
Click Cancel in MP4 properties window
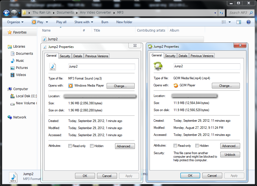pyautogui.click(x=212, y=175)
